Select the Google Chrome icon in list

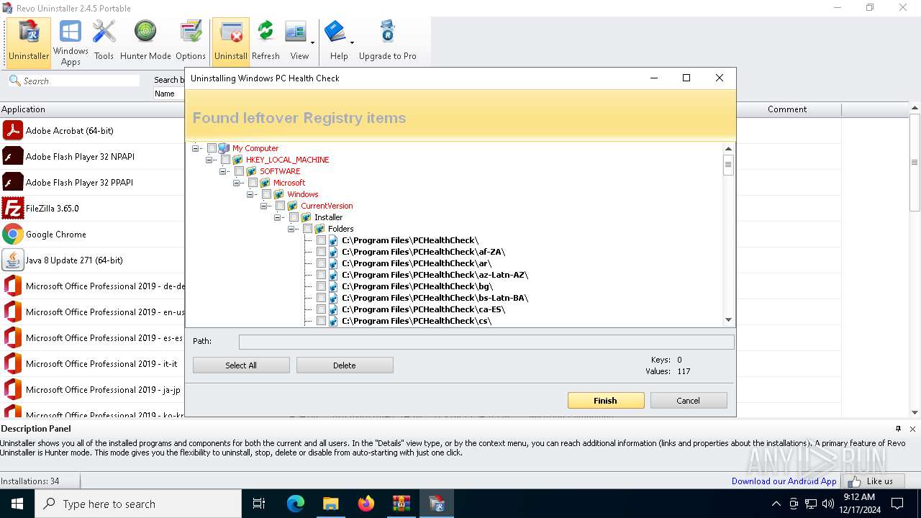coord(12,234)
